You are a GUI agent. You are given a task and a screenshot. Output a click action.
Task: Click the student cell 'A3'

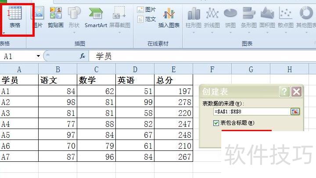point(19,112)
